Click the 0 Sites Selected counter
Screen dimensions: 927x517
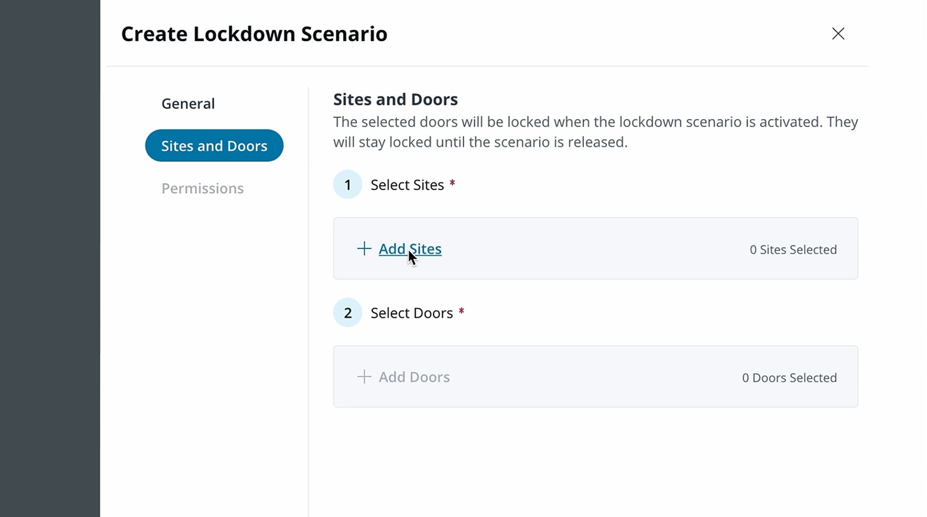click(x=793, y=250)
